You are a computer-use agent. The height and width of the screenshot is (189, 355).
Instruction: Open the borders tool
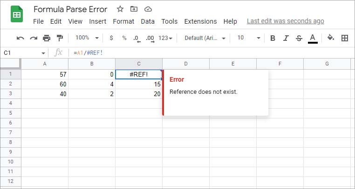[x=345, y=38]
